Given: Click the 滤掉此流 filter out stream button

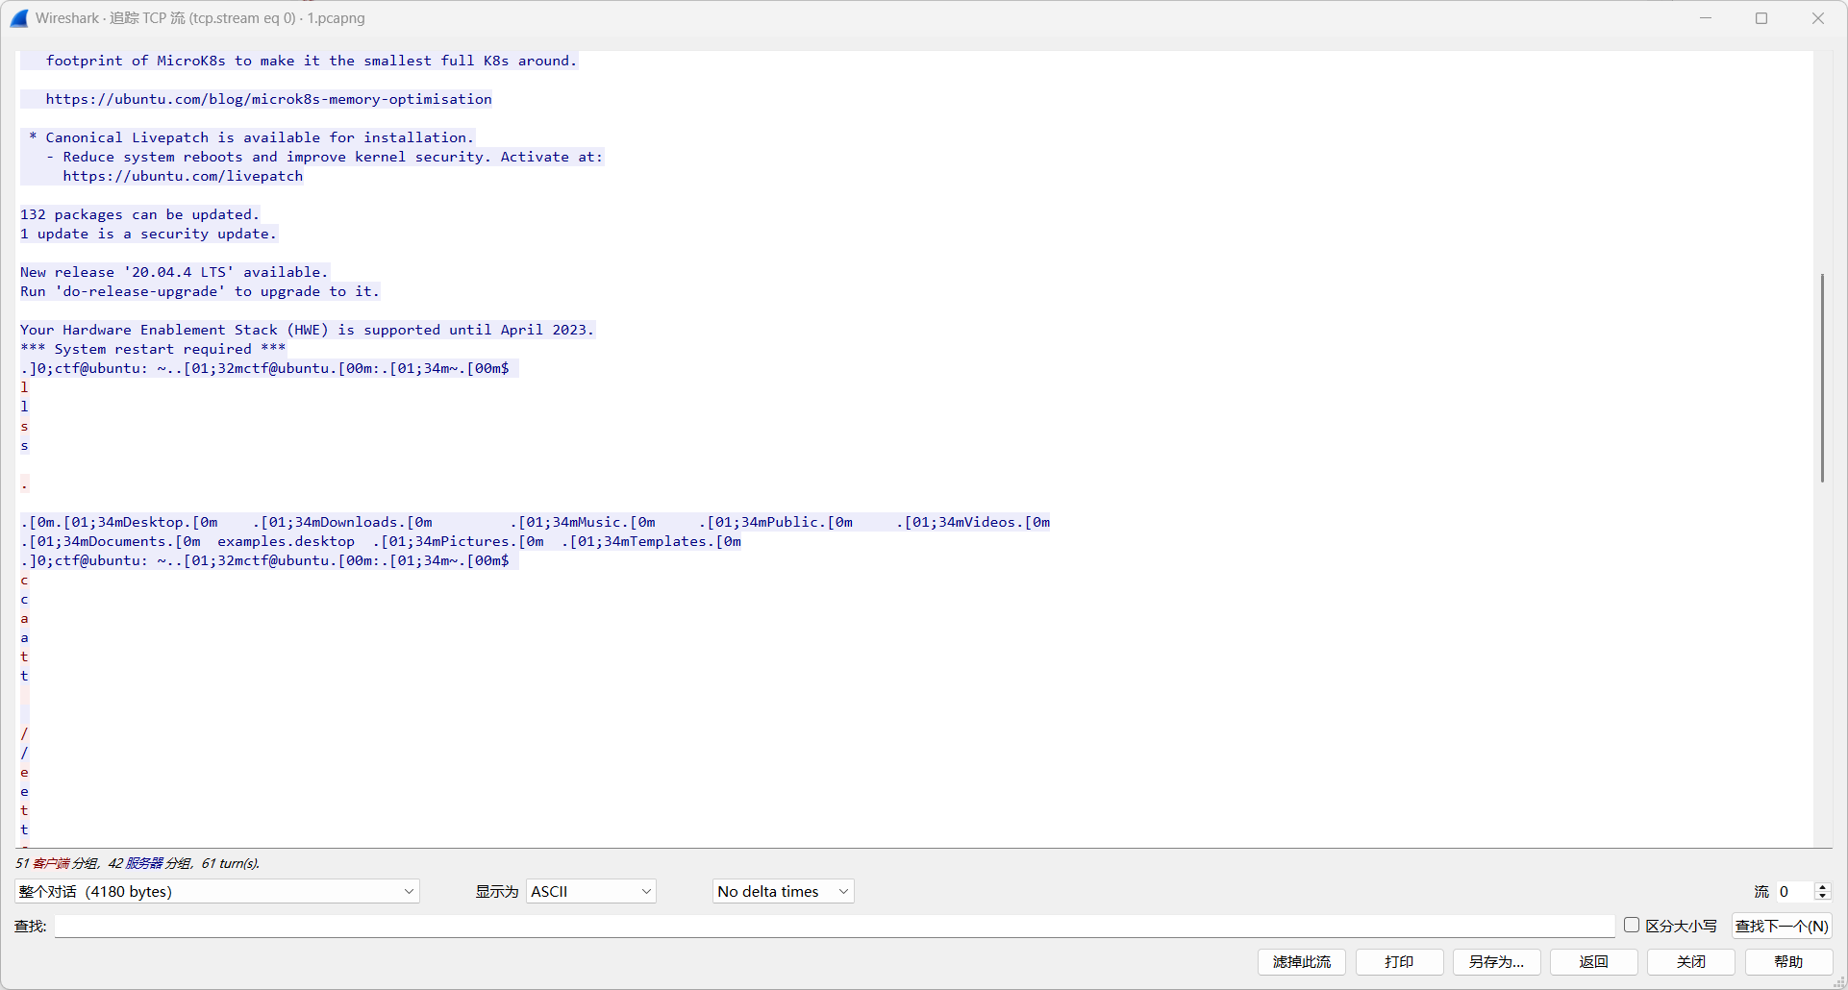Looking at the screenshot, I should coord(1302,962).
